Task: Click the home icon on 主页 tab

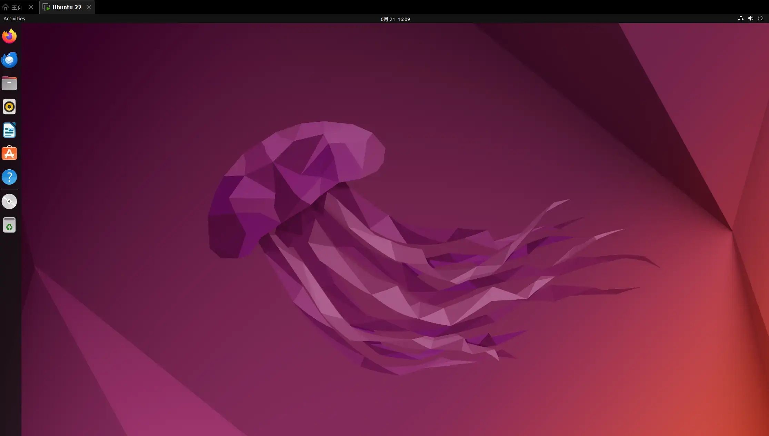Action: click(x=6, y=7)
